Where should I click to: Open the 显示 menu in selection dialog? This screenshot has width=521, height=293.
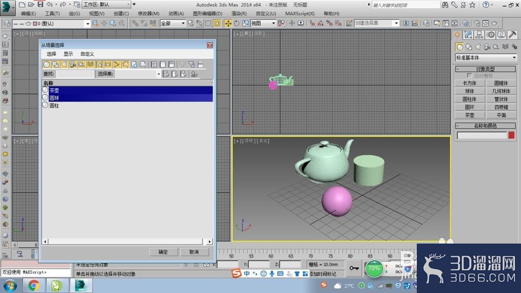click(68, 54)
